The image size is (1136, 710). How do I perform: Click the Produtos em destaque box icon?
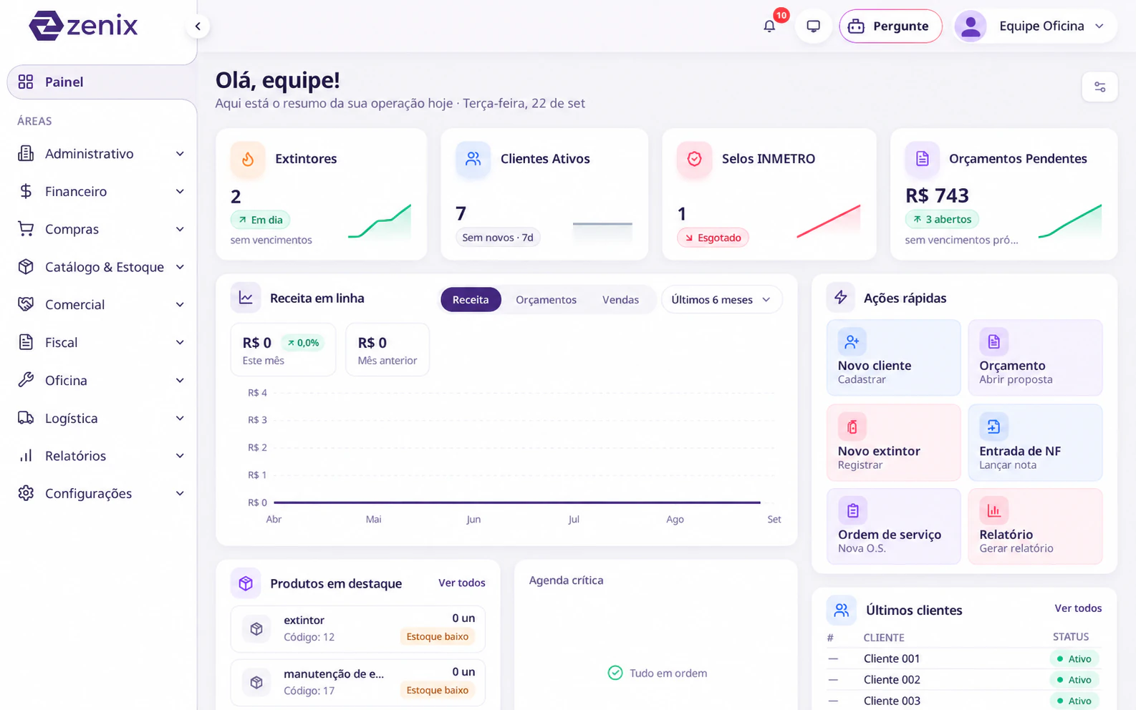point(246,583)
